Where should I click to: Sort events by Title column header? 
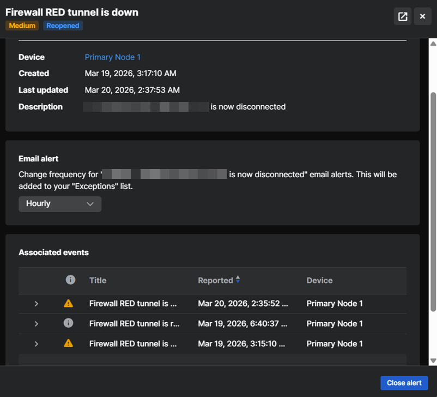coord(98,280)
